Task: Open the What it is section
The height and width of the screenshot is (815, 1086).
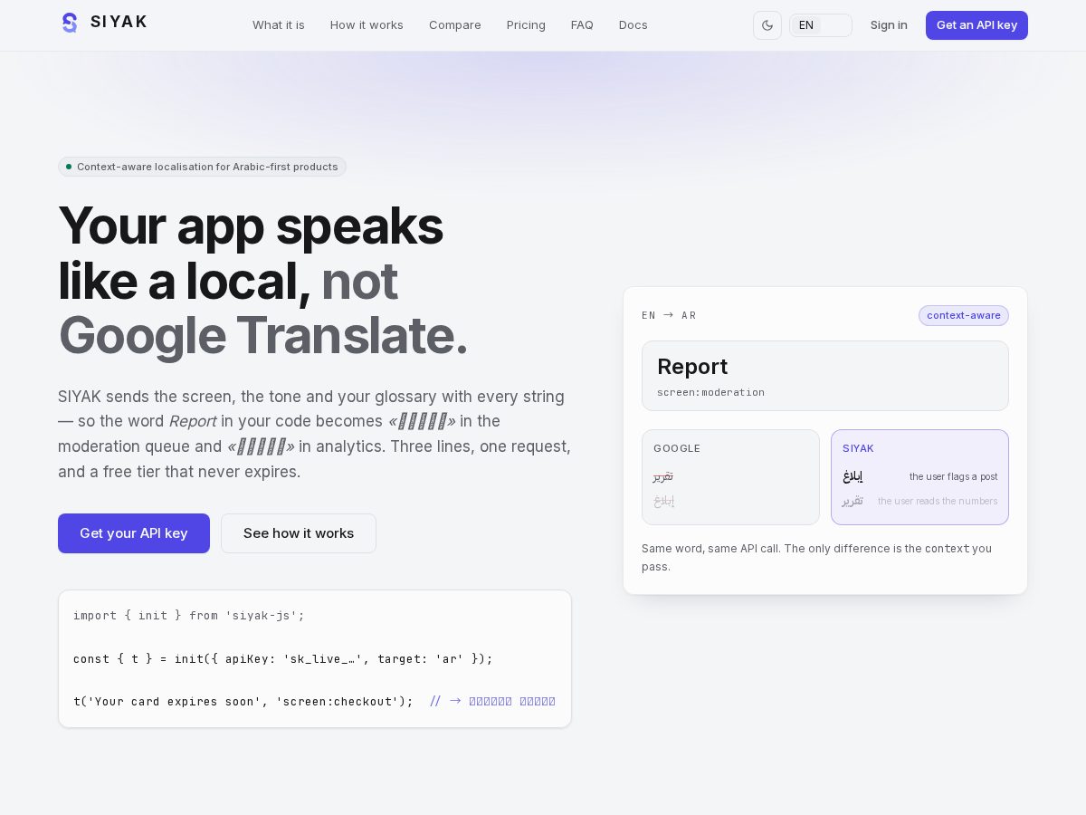Action: point(279,25)
